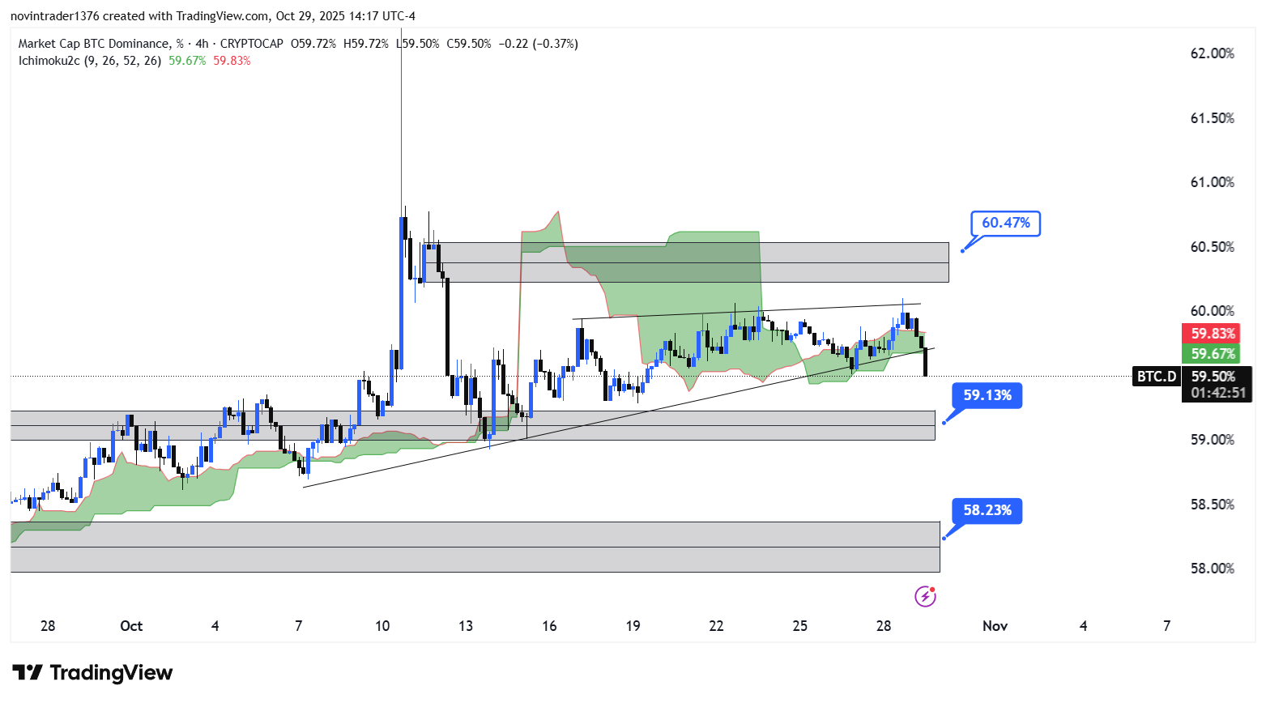Click the TradingView logo at bottom left
The width and height of the screenshot is (1266, 703).
pos(93,673)
